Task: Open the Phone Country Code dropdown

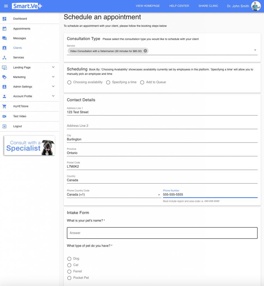Action: 114,195
